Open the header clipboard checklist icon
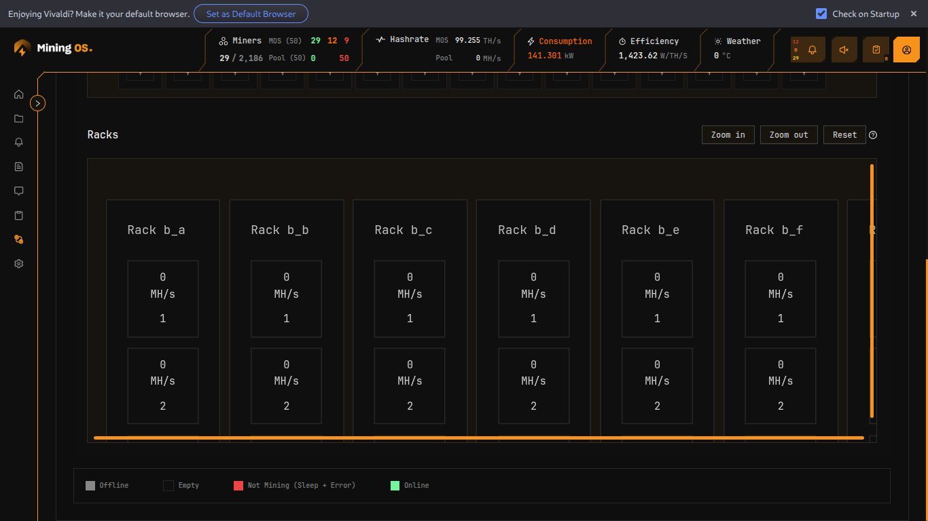The height and width of the screenshot is (521, 928). 876,50
